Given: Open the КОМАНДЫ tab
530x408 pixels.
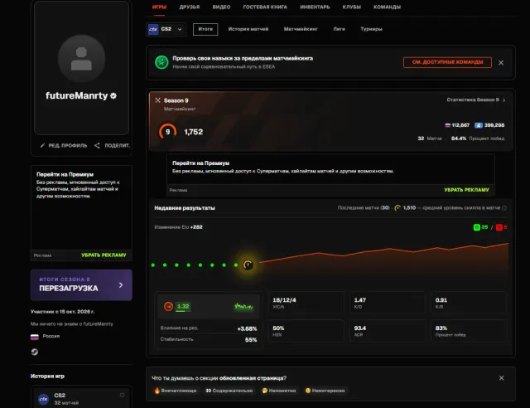Looking at the screenshot, I should 387,7.
